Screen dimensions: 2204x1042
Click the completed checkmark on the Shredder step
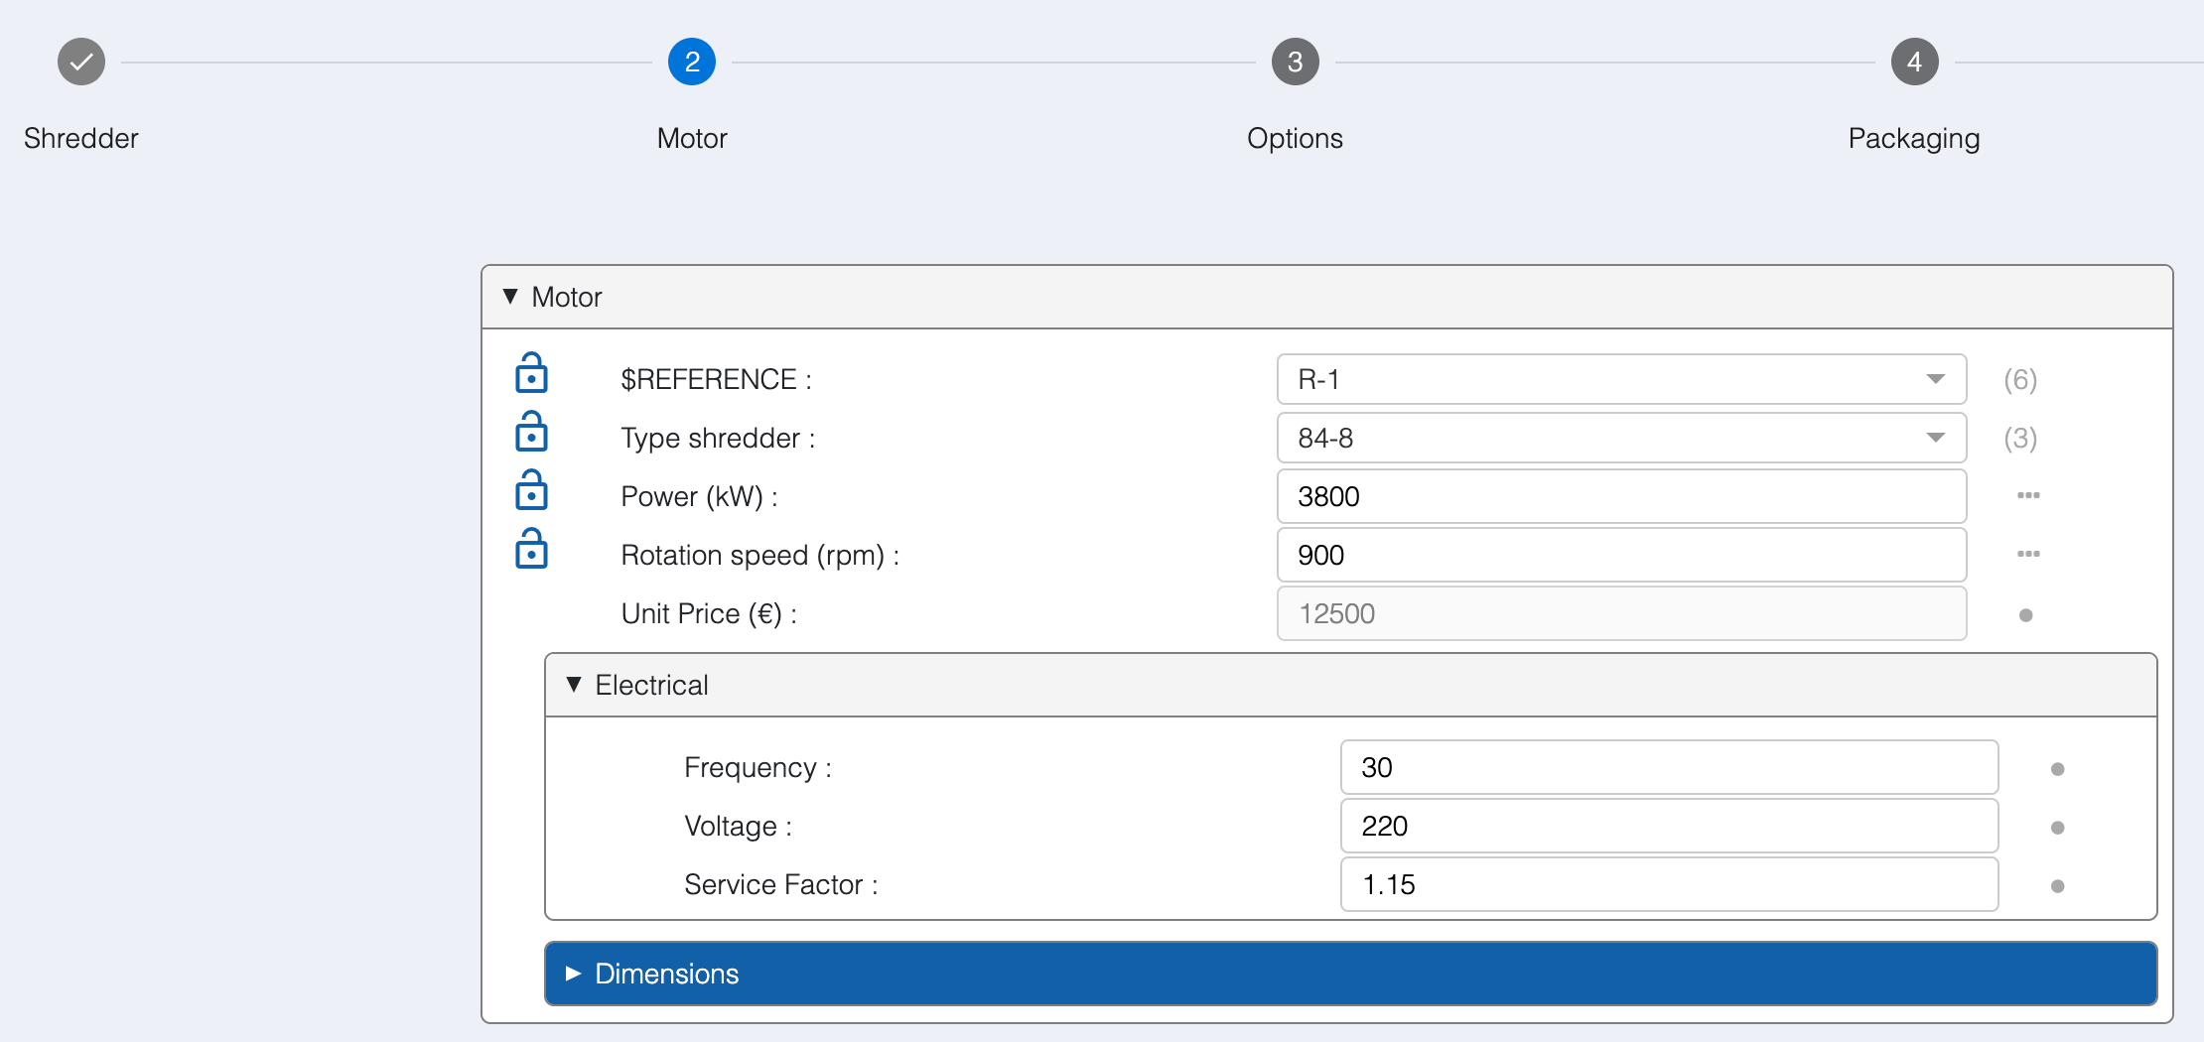(80, 61)
